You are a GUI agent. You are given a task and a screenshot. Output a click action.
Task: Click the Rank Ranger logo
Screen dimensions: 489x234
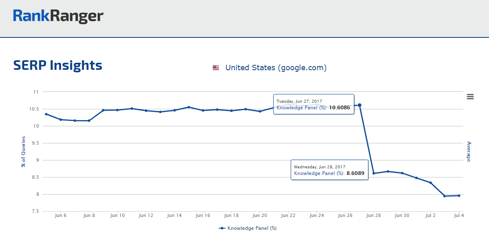tap(58, 16)
